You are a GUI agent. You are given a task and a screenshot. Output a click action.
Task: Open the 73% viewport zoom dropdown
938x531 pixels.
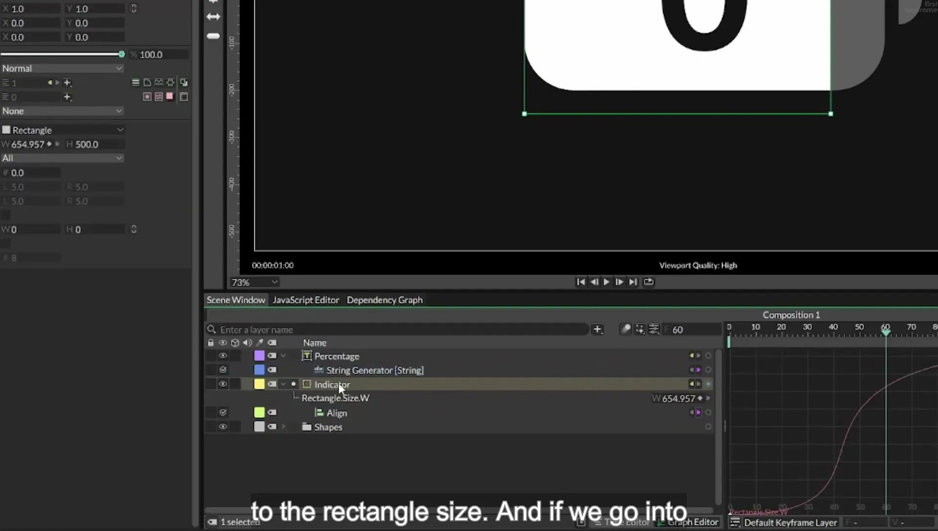coord(255,282)
